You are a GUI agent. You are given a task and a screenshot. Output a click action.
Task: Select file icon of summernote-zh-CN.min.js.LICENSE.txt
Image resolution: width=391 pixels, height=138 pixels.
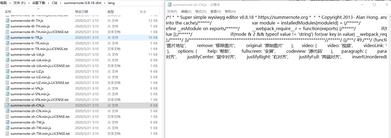coord(7,117)
